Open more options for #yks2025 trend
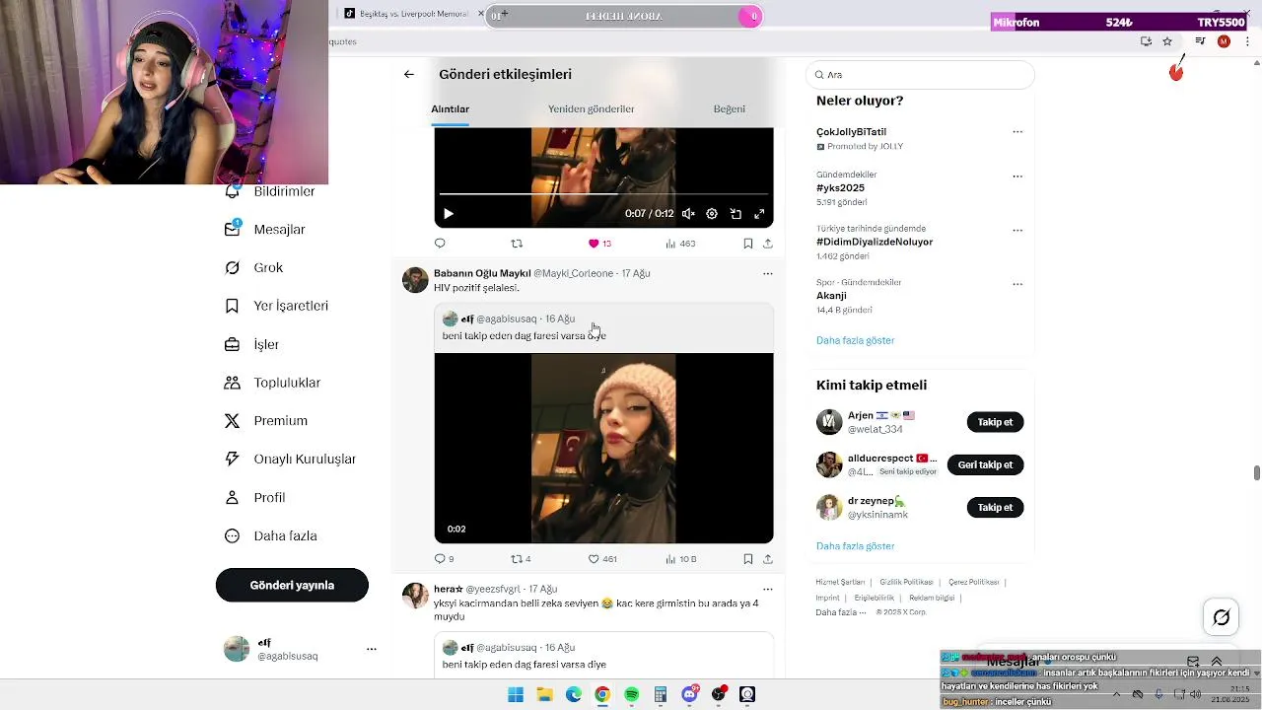This screenshot has width=1262, height=710. click(x=1017, y=177)
